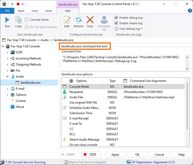Click command line scroll up arrow

coord(187,57)
